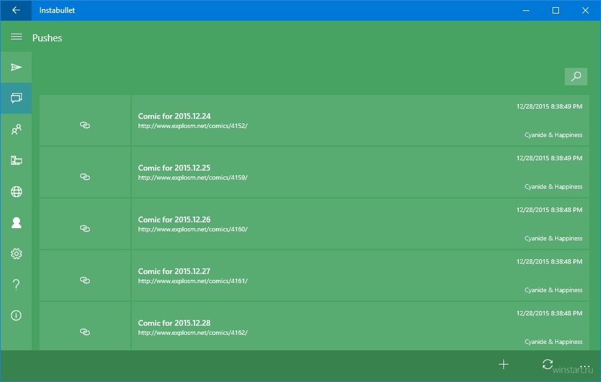Screen dimensions: 601x382
Task: Open the help question mark icon
Action: click(x=16, y=284)
